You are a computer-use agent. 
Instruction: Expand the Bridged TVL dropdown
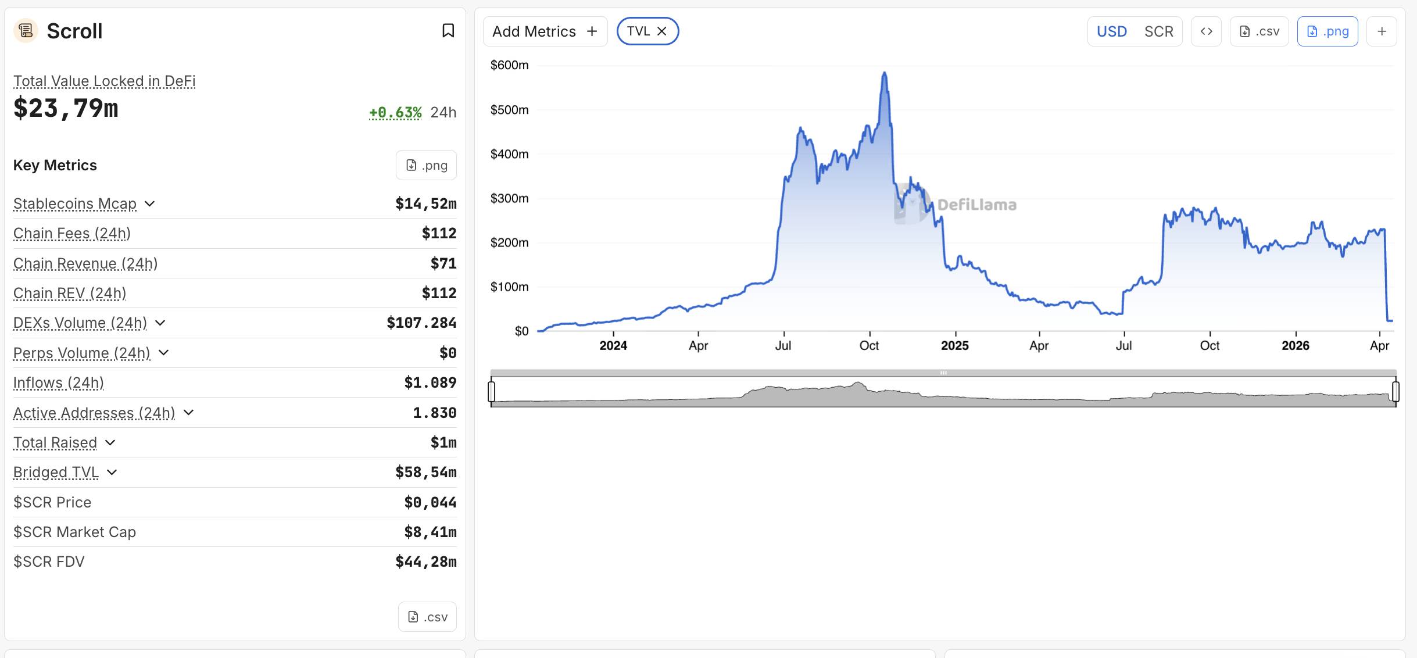(x=112, y=473)
